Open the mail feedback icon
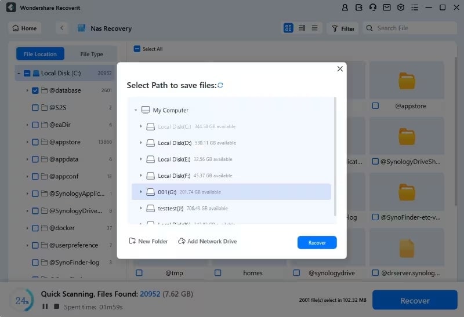464x317 pixels. pyautogui.click(x=387, y=8)
